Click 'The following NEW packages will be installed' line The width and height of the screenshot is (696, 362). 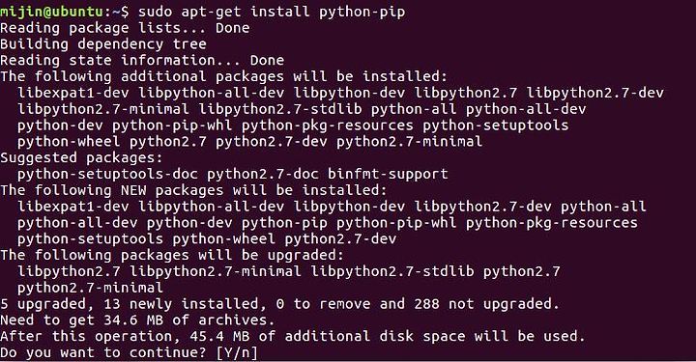193,190
